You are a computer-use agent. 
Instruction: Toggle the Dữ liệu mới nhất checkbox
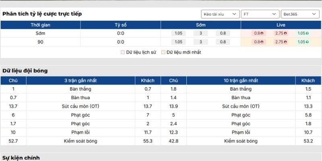point(163,52)
